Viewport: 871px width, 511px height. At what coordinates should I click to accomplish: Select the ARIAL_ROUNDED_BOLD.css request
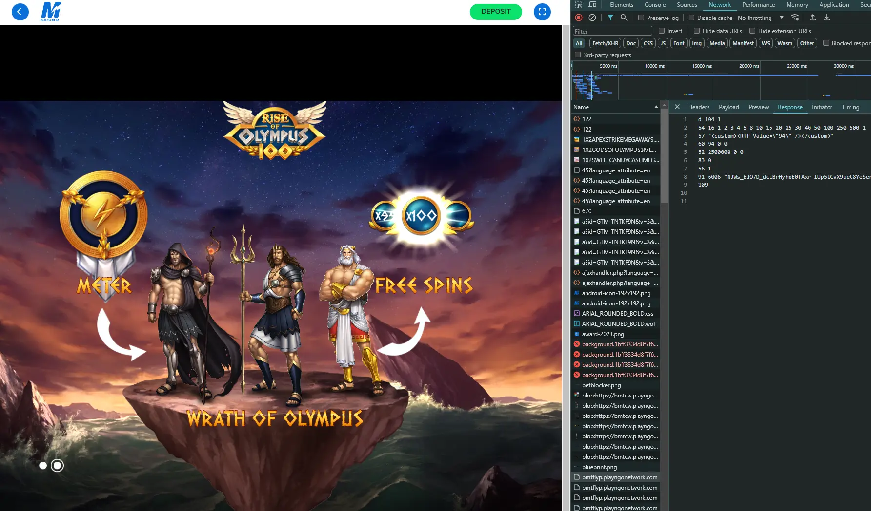point(616,314)
